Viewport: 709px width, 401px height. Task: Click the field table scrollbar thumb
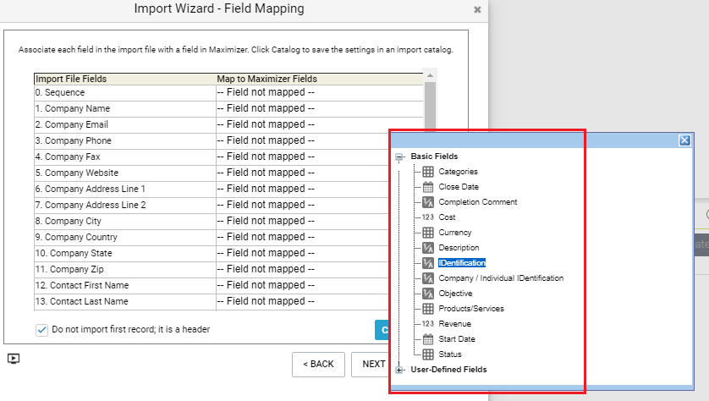tap(430, 107)
